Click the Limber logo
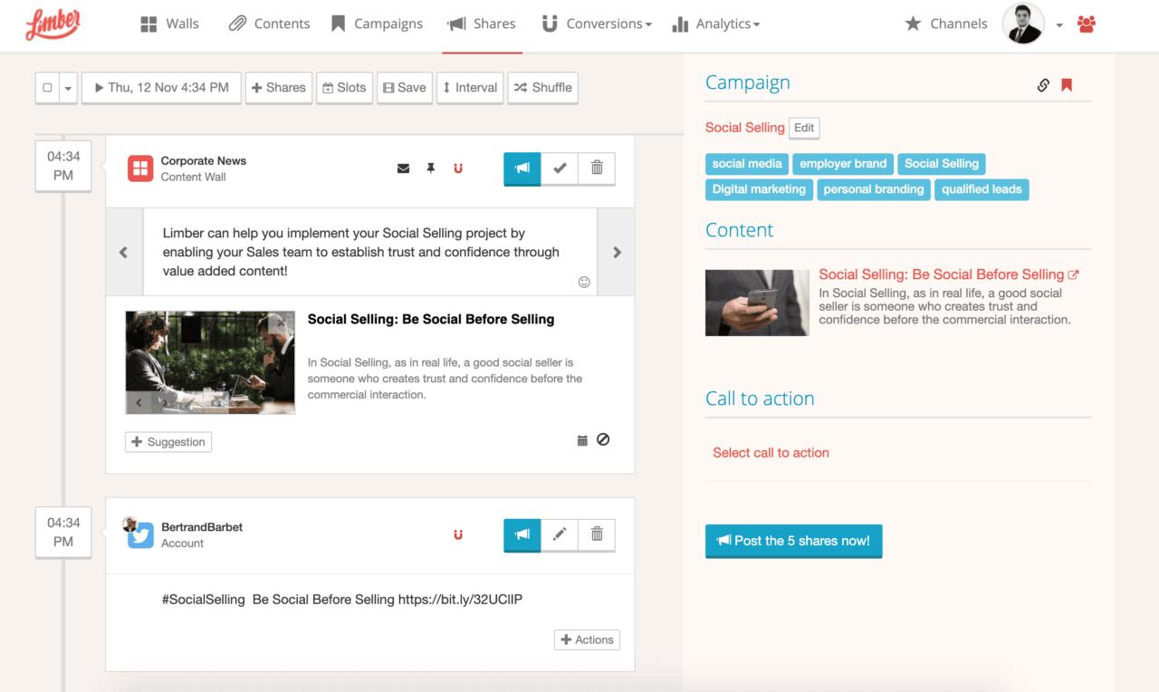Screen dimensions: 1159x692 point(53,24)
